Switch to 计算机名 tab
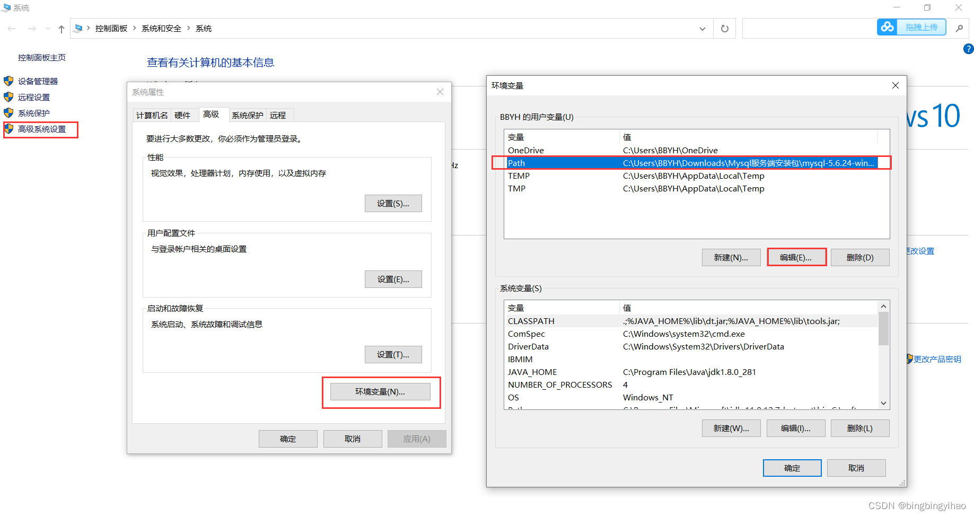974x516 pixels. click(x=152, y=115)
